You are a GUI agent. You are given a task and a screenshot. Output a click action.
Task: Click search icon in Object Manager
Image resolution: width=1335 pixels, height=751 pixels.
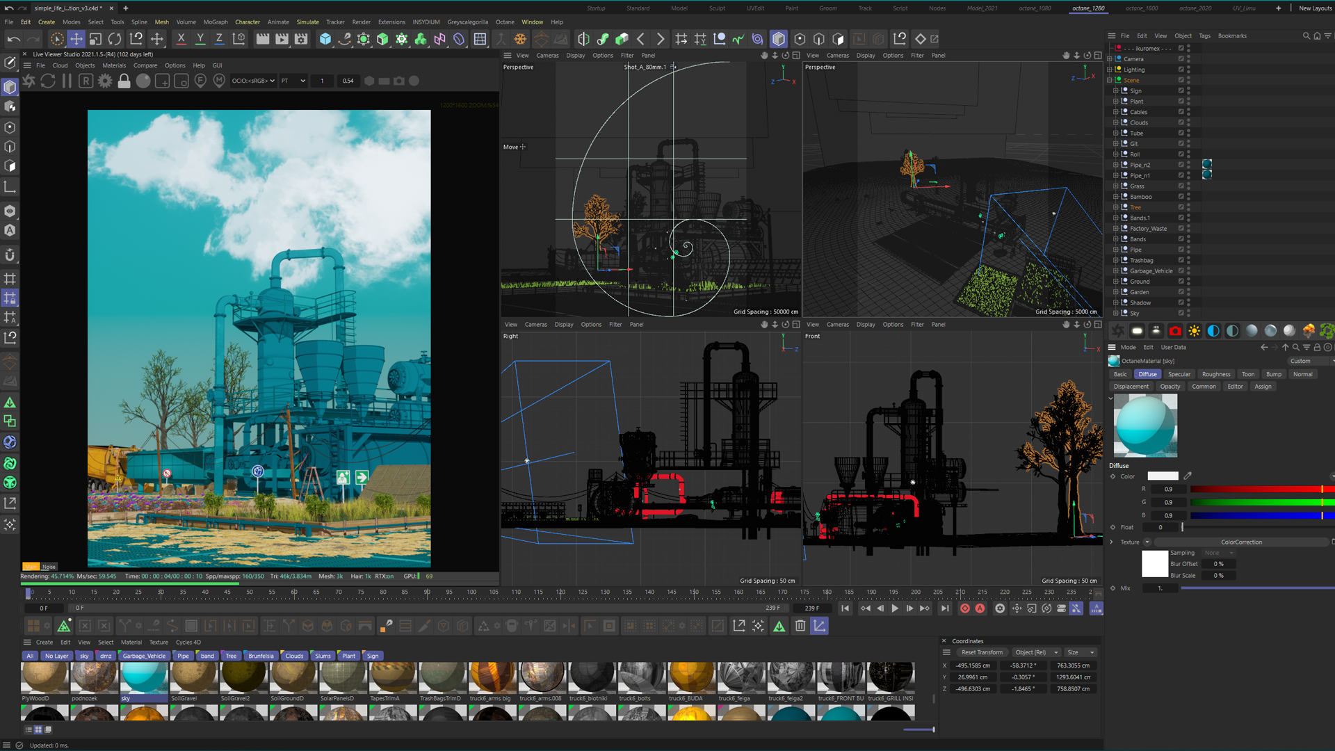pyautogui.click(x=1306, y=35)
